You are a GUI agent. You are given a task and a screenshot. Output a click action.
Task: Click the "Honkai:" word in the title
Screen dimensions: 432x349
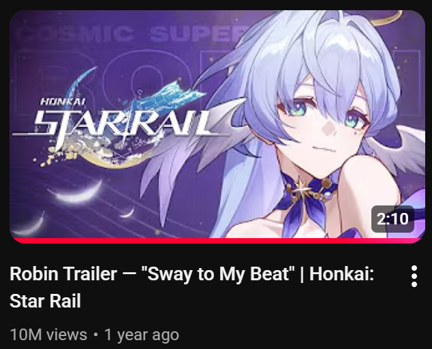(341, 273)
